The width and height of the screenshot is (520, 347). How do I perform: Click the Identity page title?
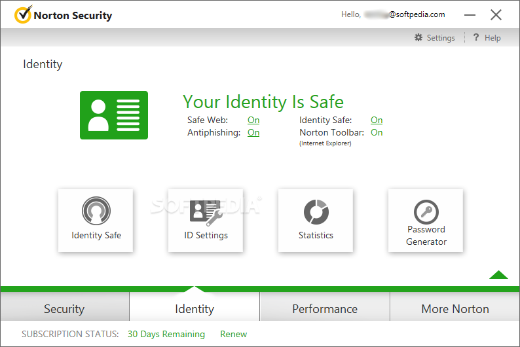(43, 64)
